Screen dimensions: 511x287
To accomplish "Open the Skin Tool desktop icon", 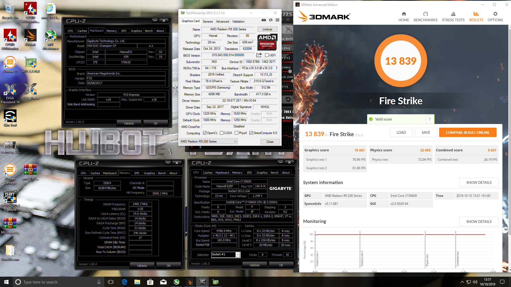I will coord(10,118).
